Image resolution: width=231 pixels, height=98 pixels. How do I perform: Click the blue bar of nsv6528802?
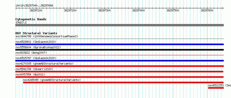click(119, 44)
